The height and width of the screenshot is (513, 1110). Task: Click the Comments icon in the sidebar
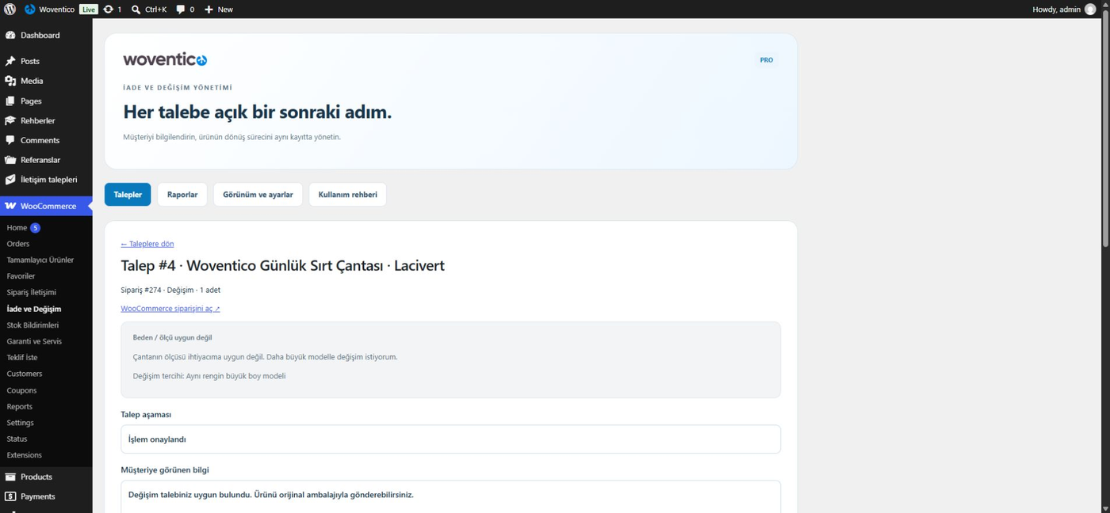(x=10, y=140)
